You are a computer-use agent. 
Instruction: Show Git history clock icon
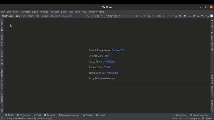[176, 16]
